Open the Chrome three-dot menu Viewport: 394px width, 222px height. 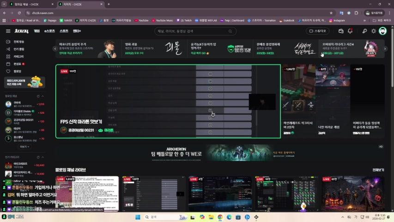tap(390, 13)
